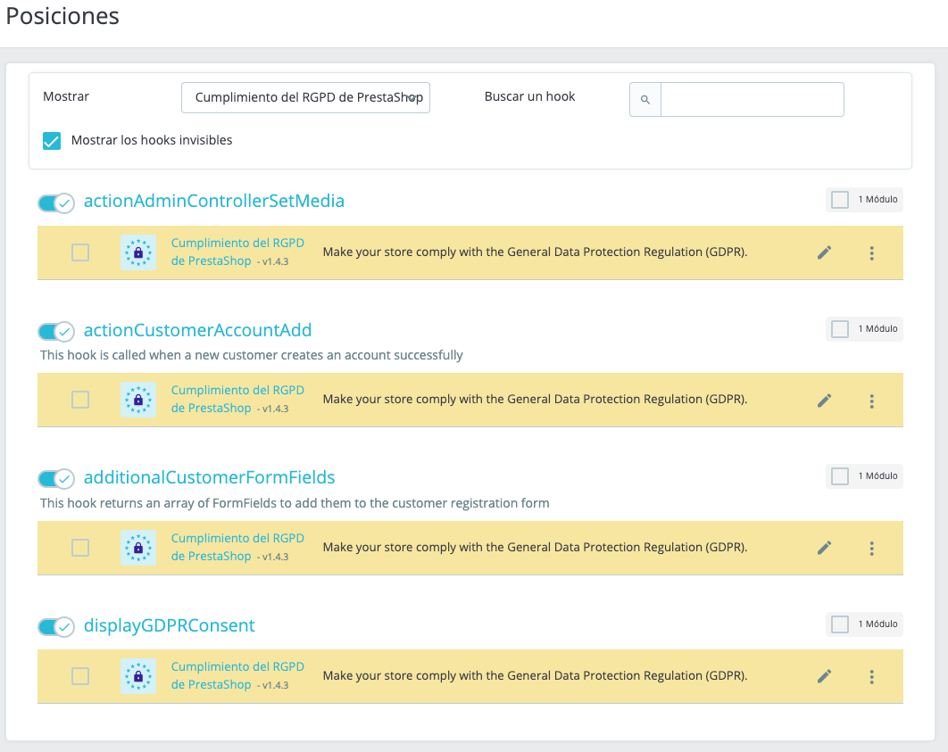Click the Buscar un hook label
Screen dimensions: 948x752
(x=529, y=96)
